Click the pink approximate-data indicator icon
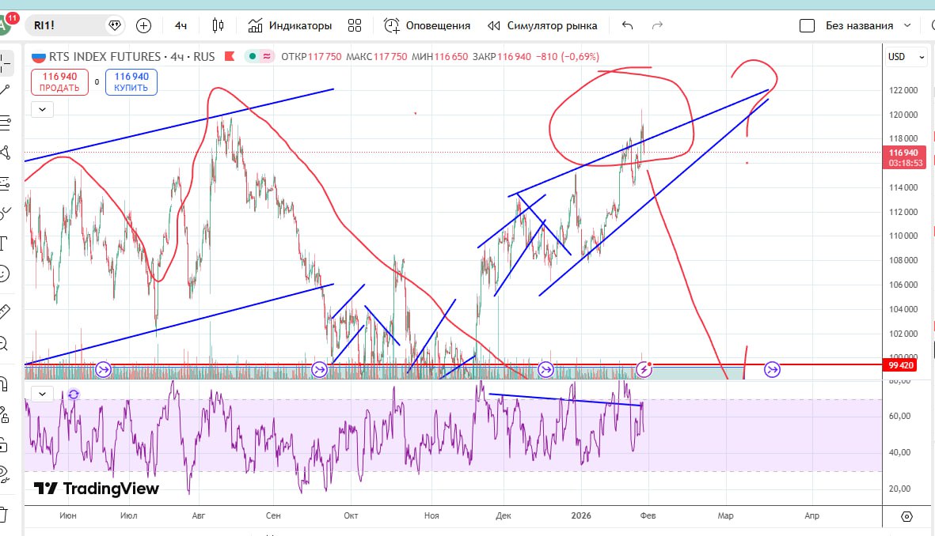This screenshot has width=935, height=536. (267, 57)
